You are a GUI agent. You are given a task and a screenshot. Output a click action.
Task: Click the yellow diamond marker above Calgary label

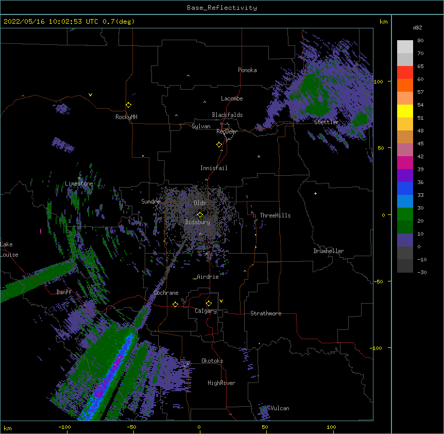(x=209, y=304)
